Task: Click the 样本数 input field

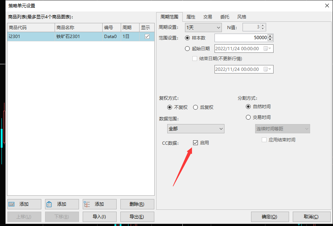Action: click(x=241, y=38)
